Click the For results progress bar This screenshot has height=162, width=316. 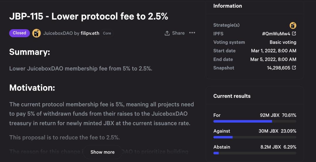[x=255, y=121]
